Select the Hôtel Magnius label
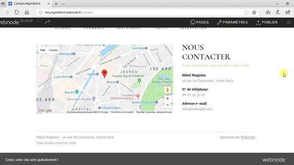This screenshot has height=165, width=294. 194,75
